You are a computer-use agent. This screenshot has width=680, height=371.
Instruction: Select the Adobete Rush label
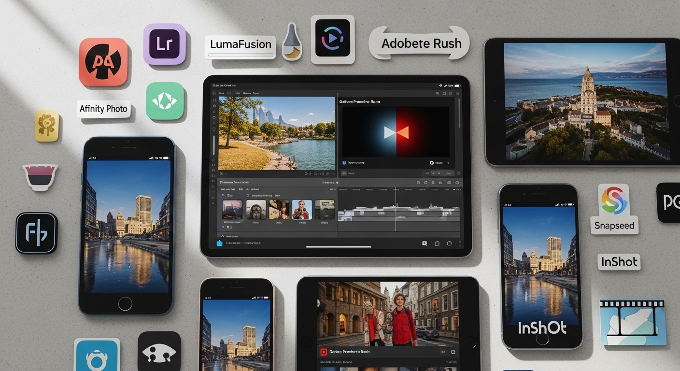click(419, 43)
